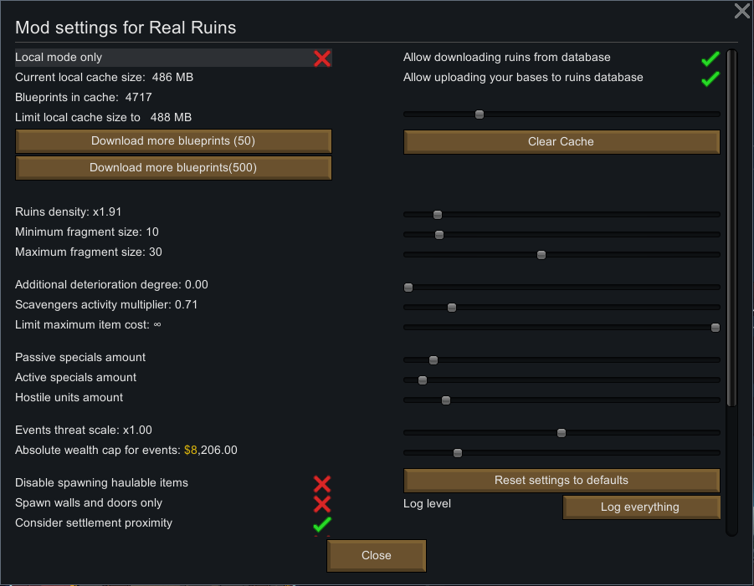Click the cache size limit slider handle

480,115
